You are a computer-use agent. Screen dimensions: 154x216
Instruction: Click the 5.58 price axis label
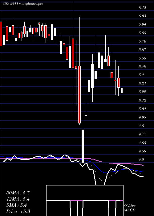click(x=142, y=58)
